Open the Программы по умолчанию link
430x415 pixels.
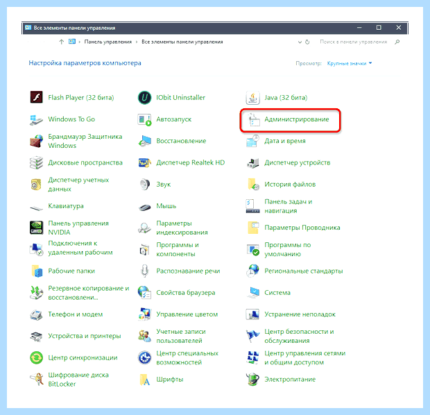coord(287,250)
